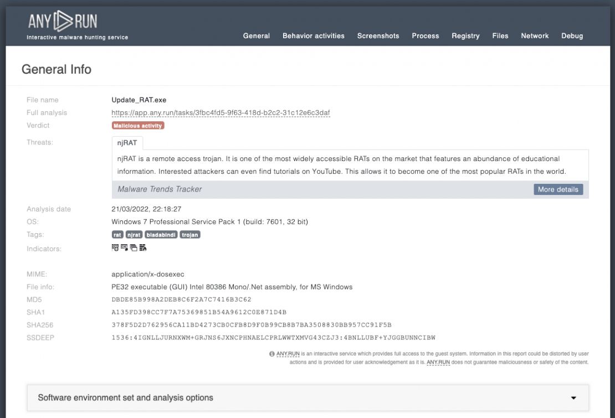615x418 pixels.
Task: Click the checkered flag indicator icon
Action: pyautogui.click(x=114, y=248)
